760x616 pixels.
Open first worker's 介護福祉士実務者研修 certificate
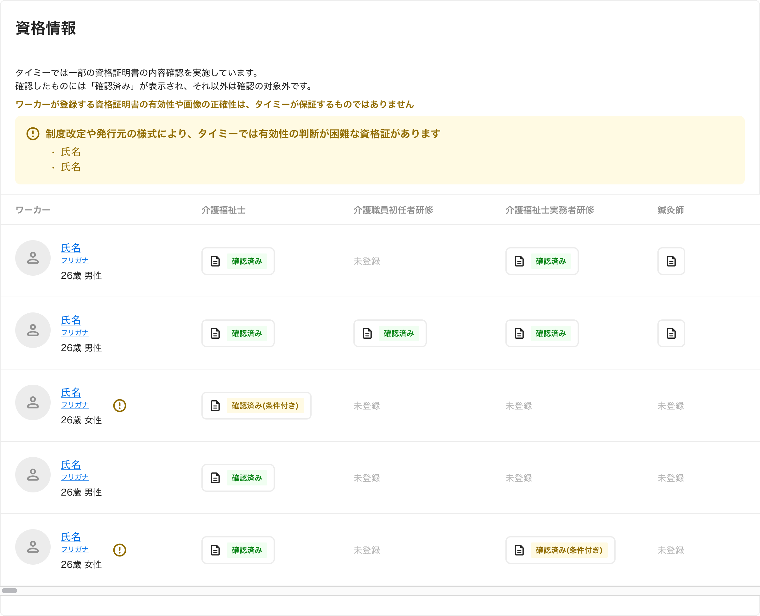click(542, 261)
